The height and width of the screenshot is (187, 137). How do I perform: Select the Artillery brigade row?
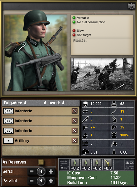click(41, 141)
